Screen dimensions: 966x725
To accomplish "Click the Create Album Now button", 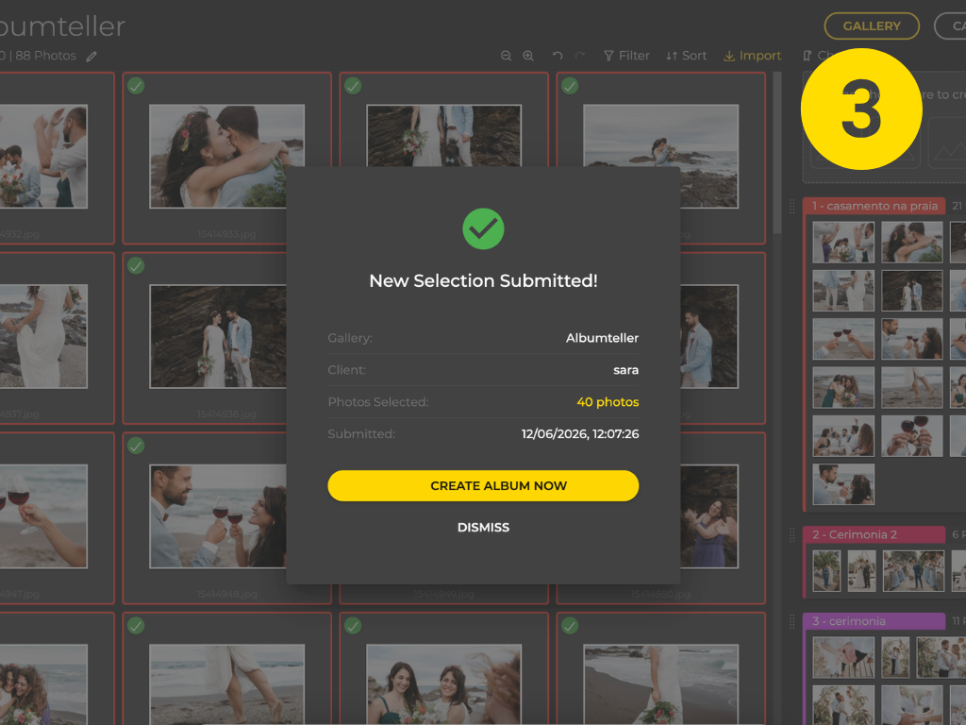I will click(x=483, y=486).
